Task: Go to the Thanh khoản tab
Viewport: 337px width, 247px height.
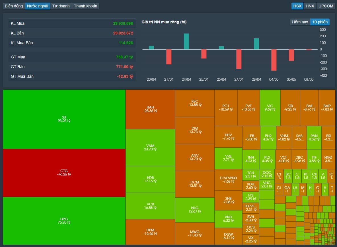Action: (86, 6)
